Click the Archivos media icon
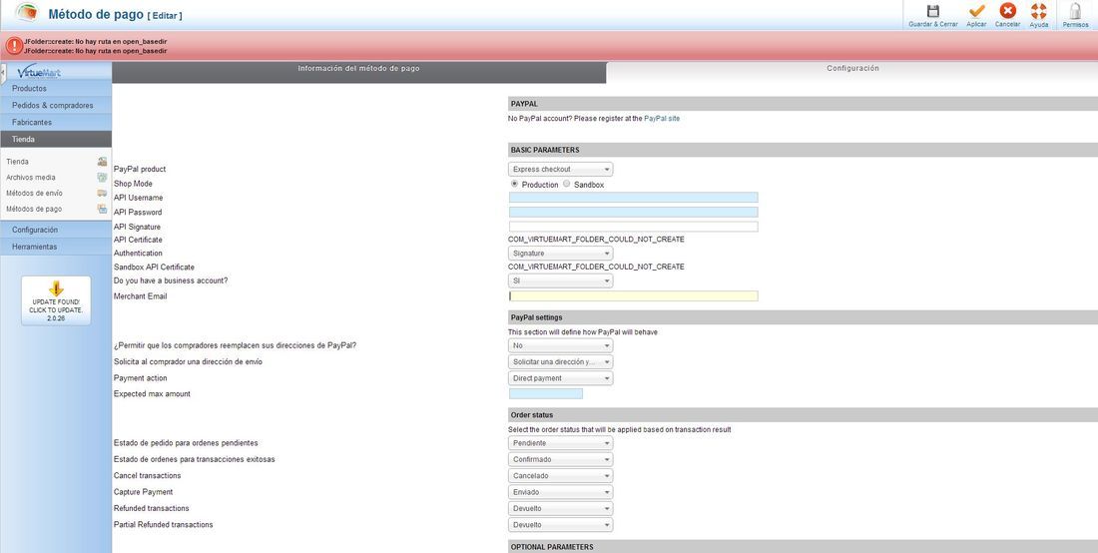 tap(102, 177)
